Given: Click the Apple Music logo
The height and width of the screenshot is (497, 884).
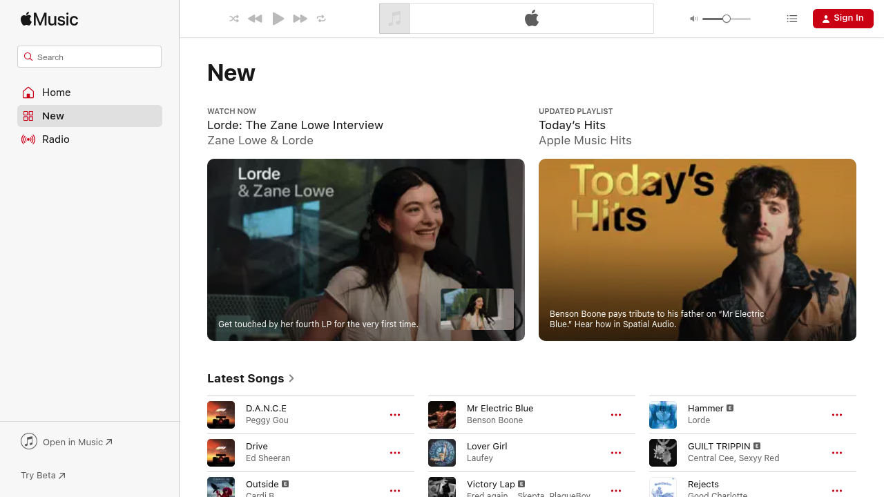Looking at the screenshot, I should pos(50,19).
